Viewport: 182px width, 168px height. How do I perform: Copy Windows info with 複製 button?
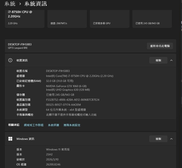[158, 139]
